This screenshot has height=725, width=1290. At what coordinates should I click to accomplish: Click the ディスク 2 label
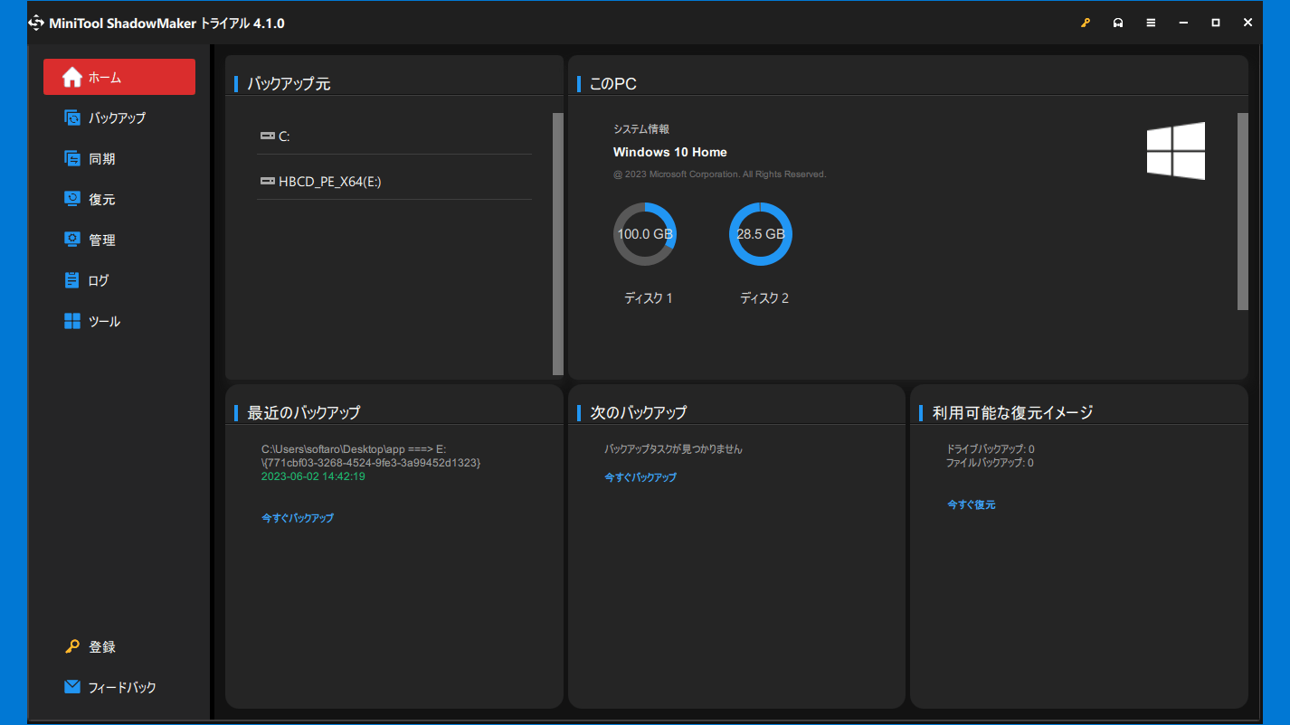click(x=764, y=298)
